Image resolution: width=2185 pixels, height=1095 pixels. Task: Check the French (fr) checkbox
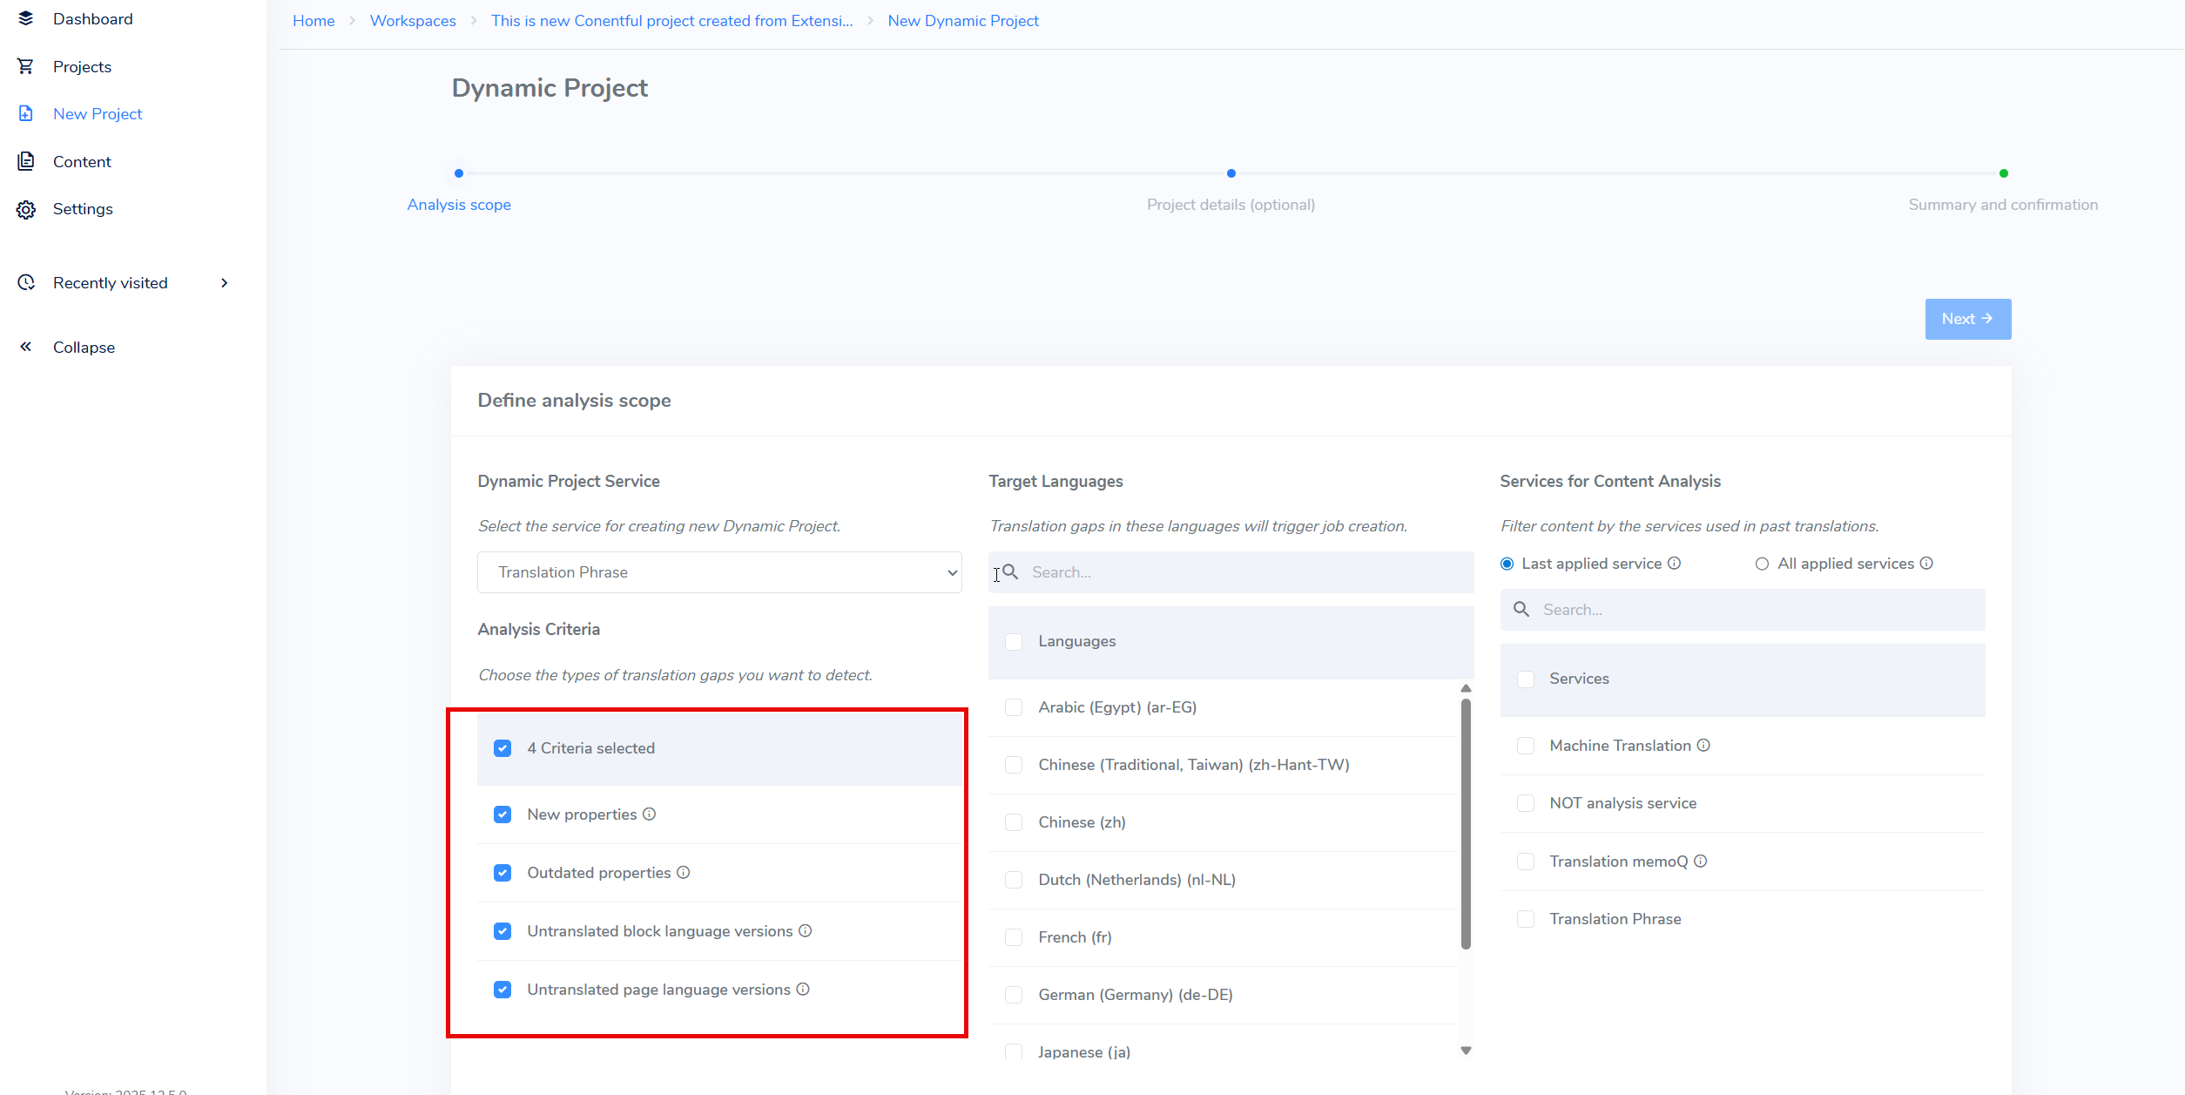pyautogui.click(x=1014, y=937)
